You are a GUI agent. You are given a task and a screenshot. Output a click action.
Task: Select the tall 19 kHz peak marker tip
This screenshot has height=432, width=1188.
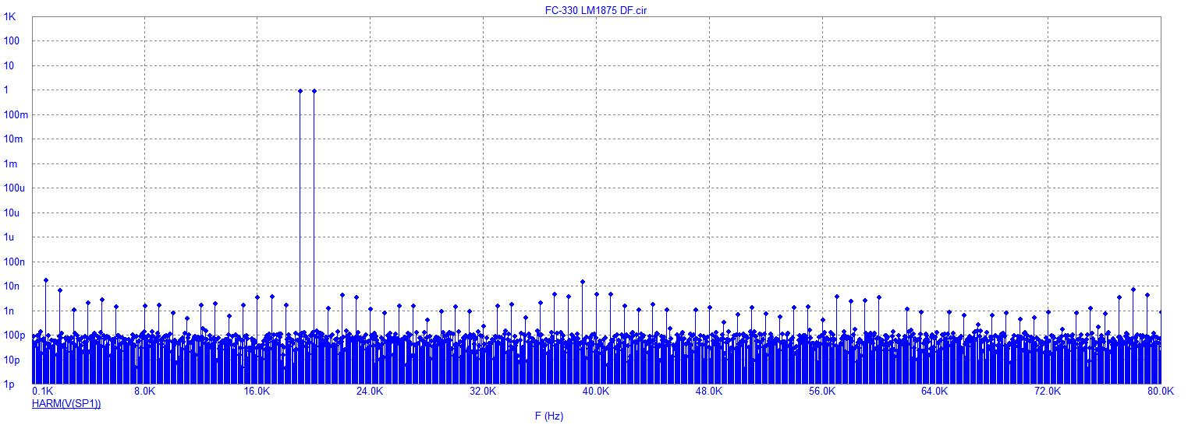(300, 91)
